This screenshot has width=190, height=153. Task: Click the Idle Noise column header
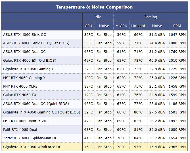pos(104,26)
